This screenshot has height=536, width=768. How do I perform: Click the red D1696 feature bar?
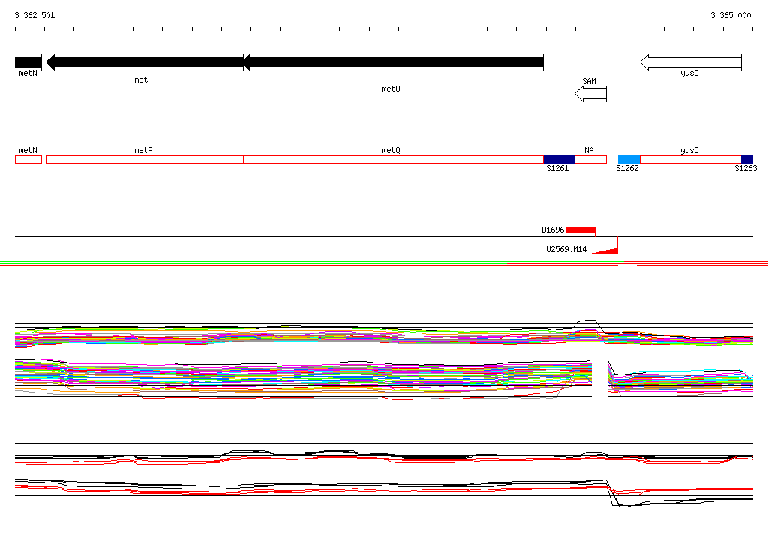point(580,230)
